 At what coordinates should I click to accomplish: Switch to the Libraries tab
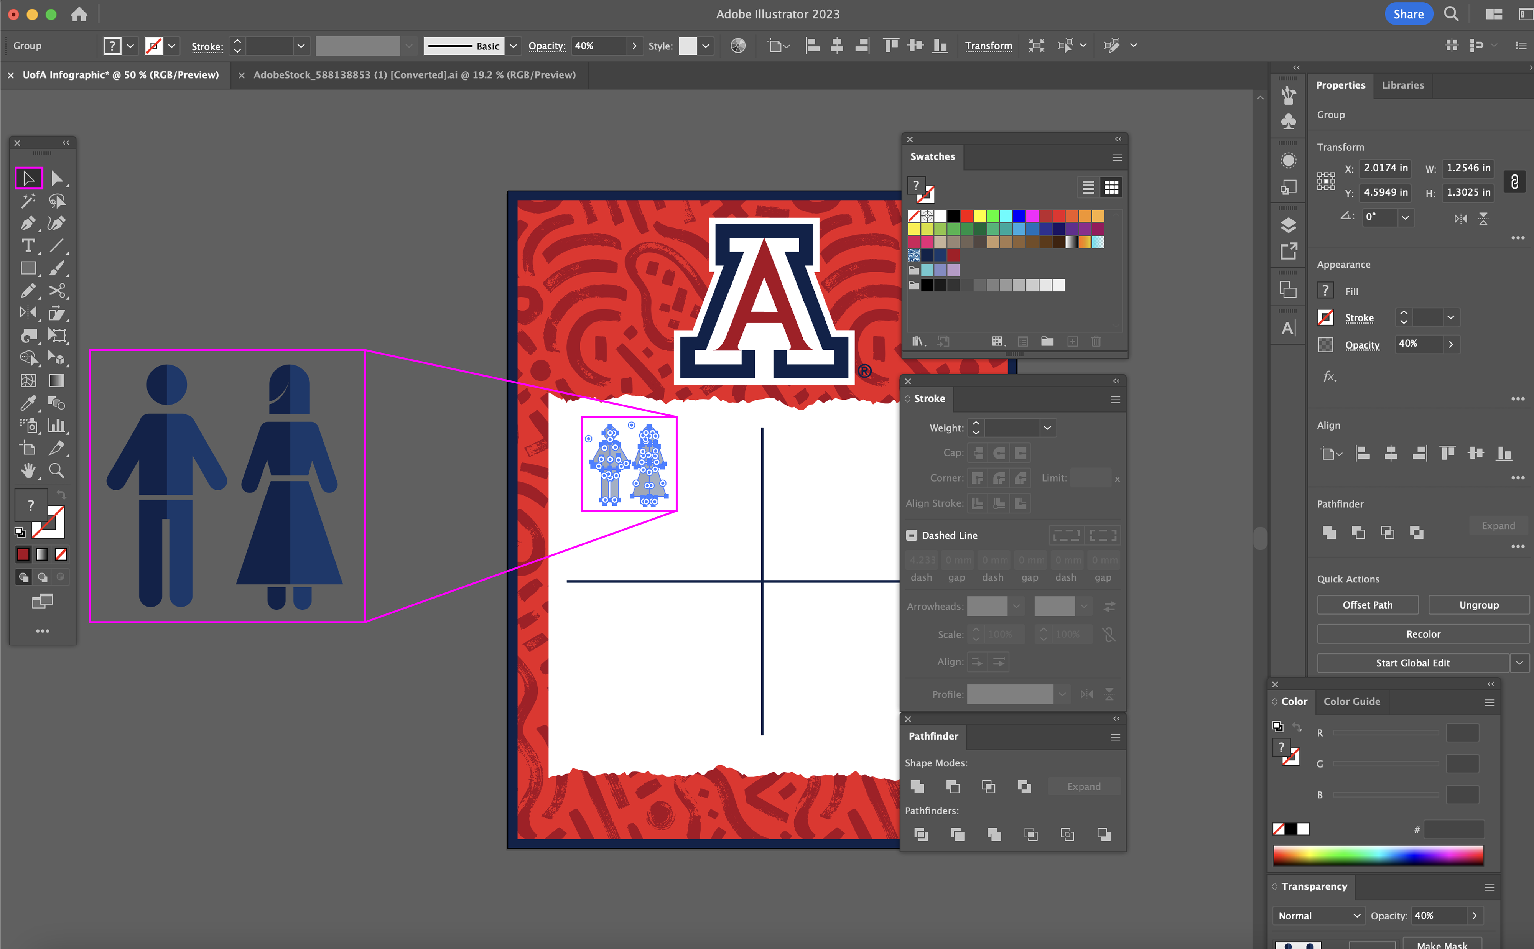tap(1402, 86)
